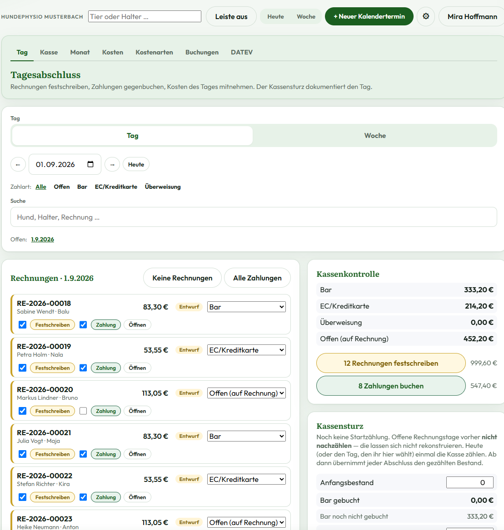This screenshot has height=530, width=504.
Task: Select the Kostenarten tab
Action: pyautogui.click(x=154, y=52)
